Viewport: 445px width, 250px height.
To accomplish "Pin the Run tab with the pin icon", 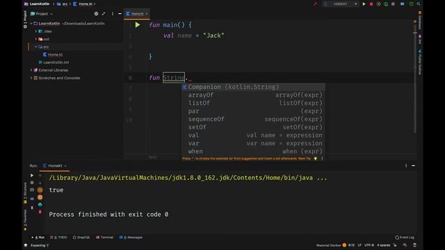I will (x=32, y=208).
